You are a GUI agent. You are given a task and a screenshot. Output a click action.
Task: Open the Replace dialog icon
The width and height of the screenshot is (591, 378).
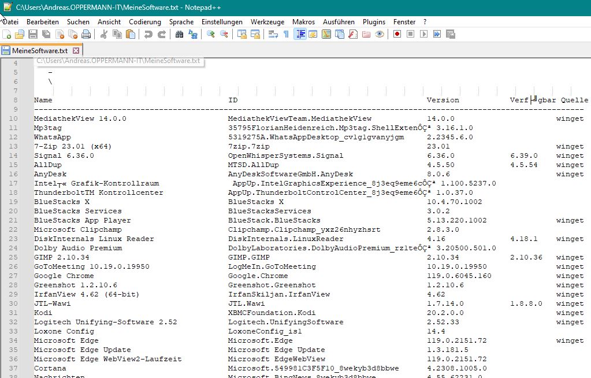point(192,34)
